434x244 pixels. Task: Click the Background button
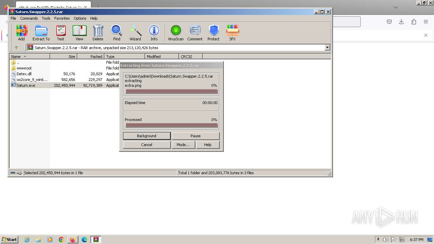[146, 136]
